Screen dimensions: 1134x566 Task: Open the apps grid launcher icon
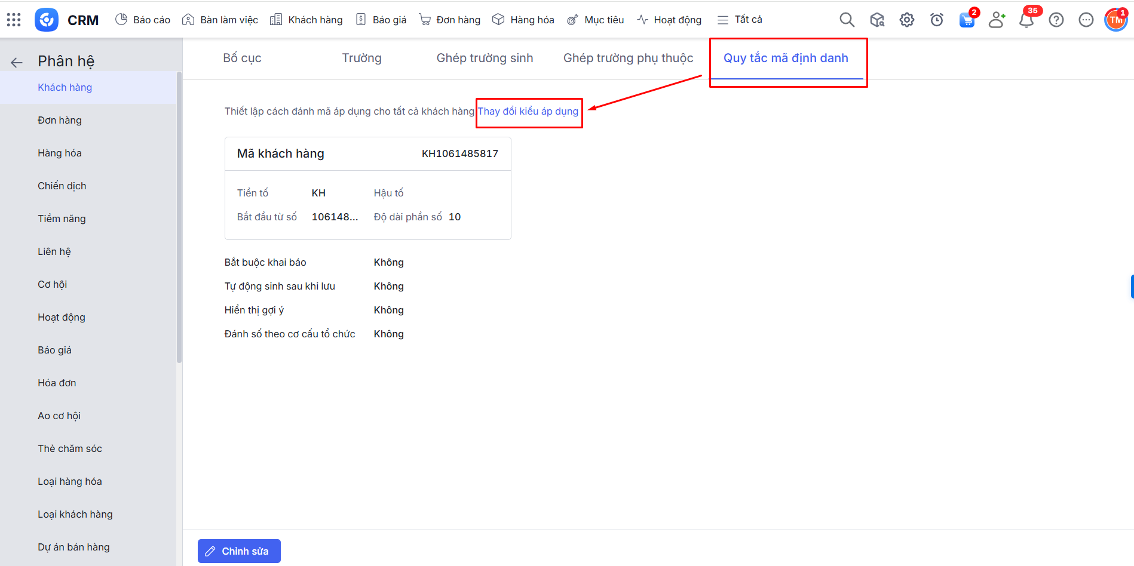[x=14, y=20]
